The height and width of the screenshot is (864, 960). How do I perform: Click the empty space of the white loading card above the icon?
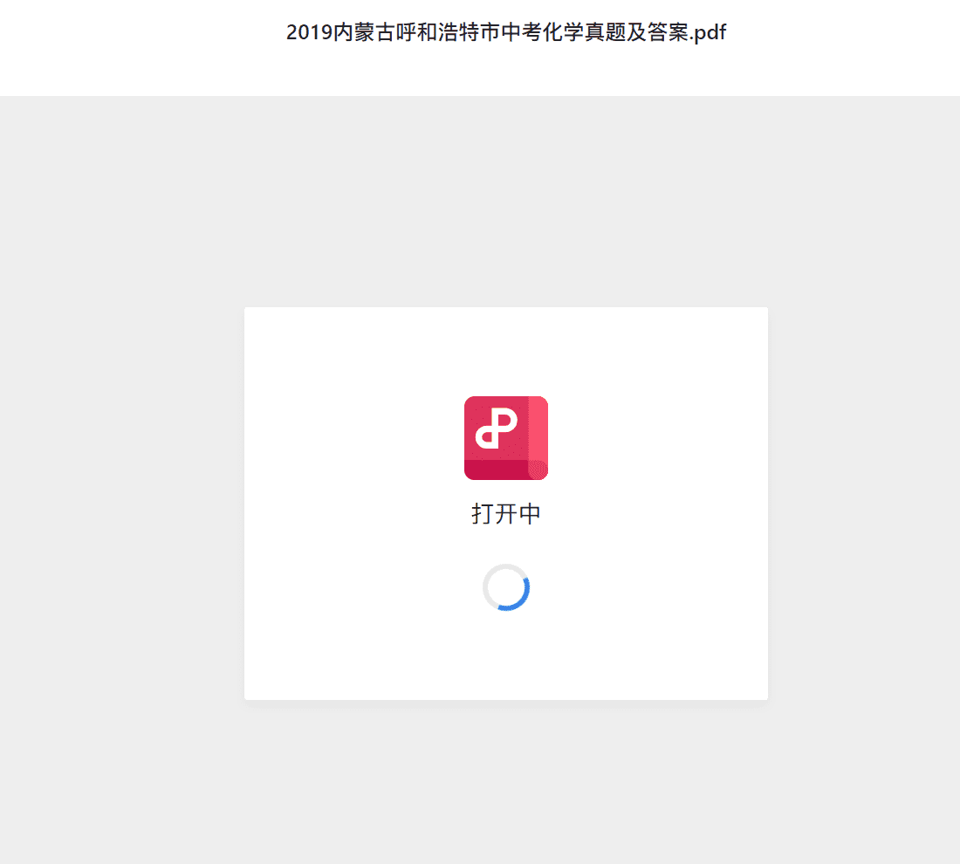pyautogui.click(x=505, y=350)
